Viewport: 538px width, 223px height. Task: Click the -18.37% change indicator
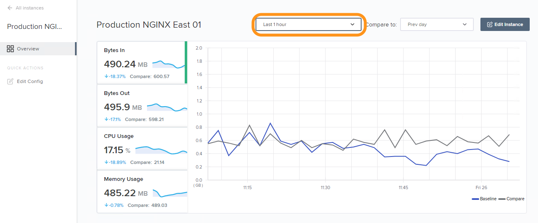[115, 76]
